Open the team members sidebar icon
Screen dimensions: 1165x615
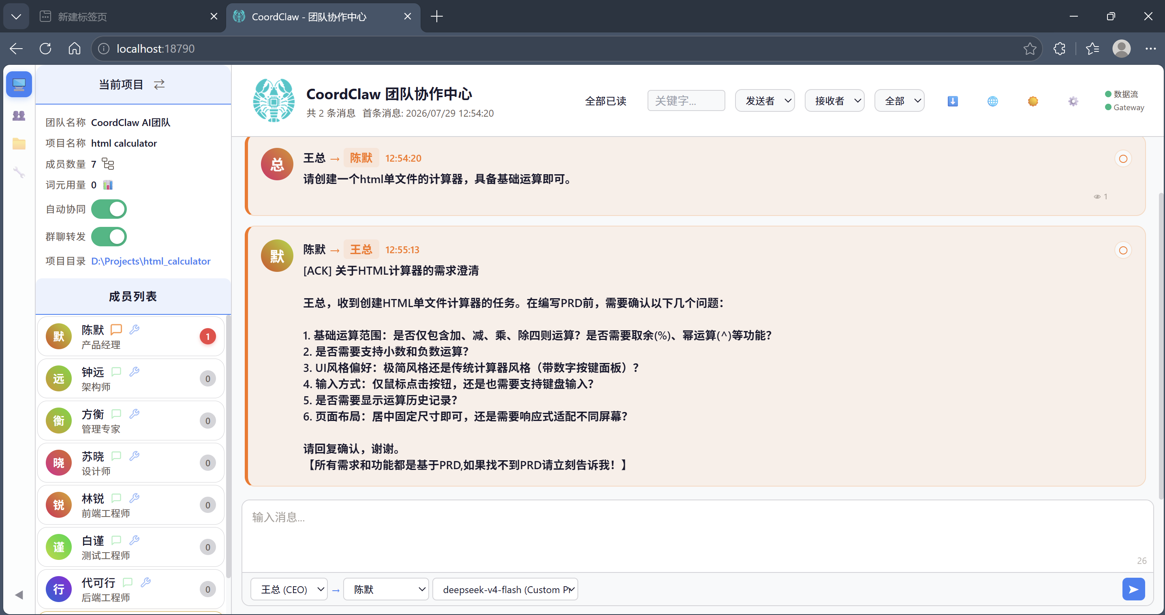(x=19, y=115)
